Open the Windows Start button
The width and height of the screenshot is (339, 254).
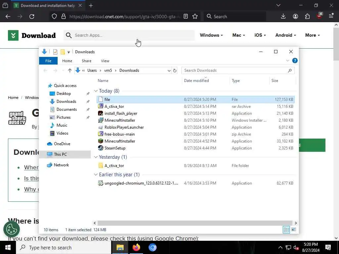pyautogui.click(x=8, y=247)
